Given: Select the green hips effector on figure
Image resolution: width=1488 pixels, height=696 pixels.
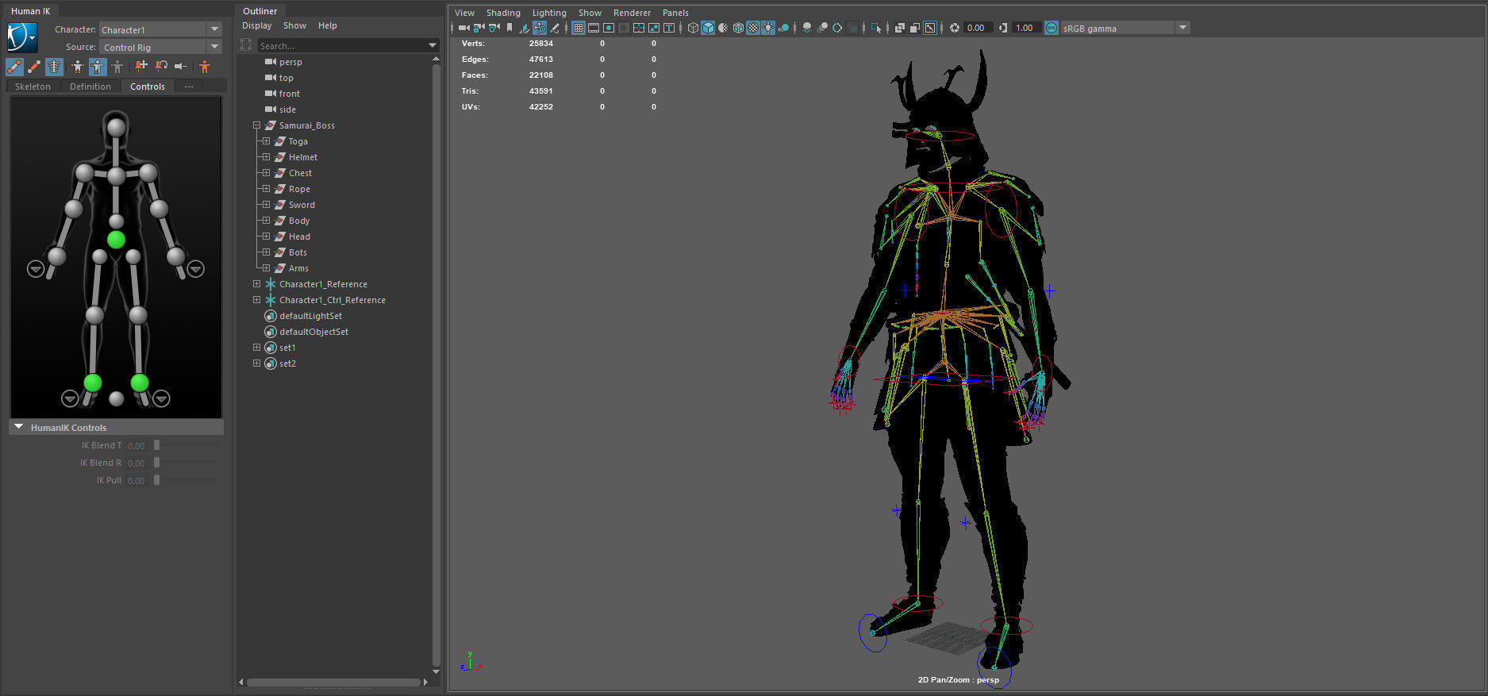Looking at the screenshot, I should [116, 239].
